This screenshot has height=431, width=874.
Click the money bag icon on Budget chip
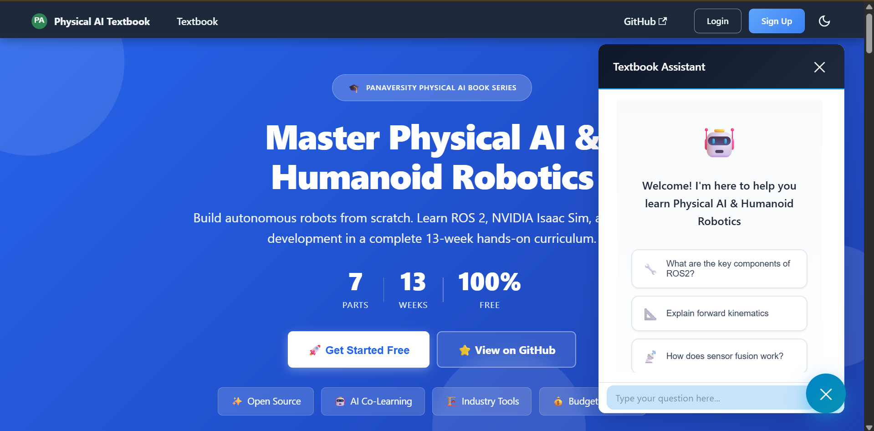click(x=558, y=401)
